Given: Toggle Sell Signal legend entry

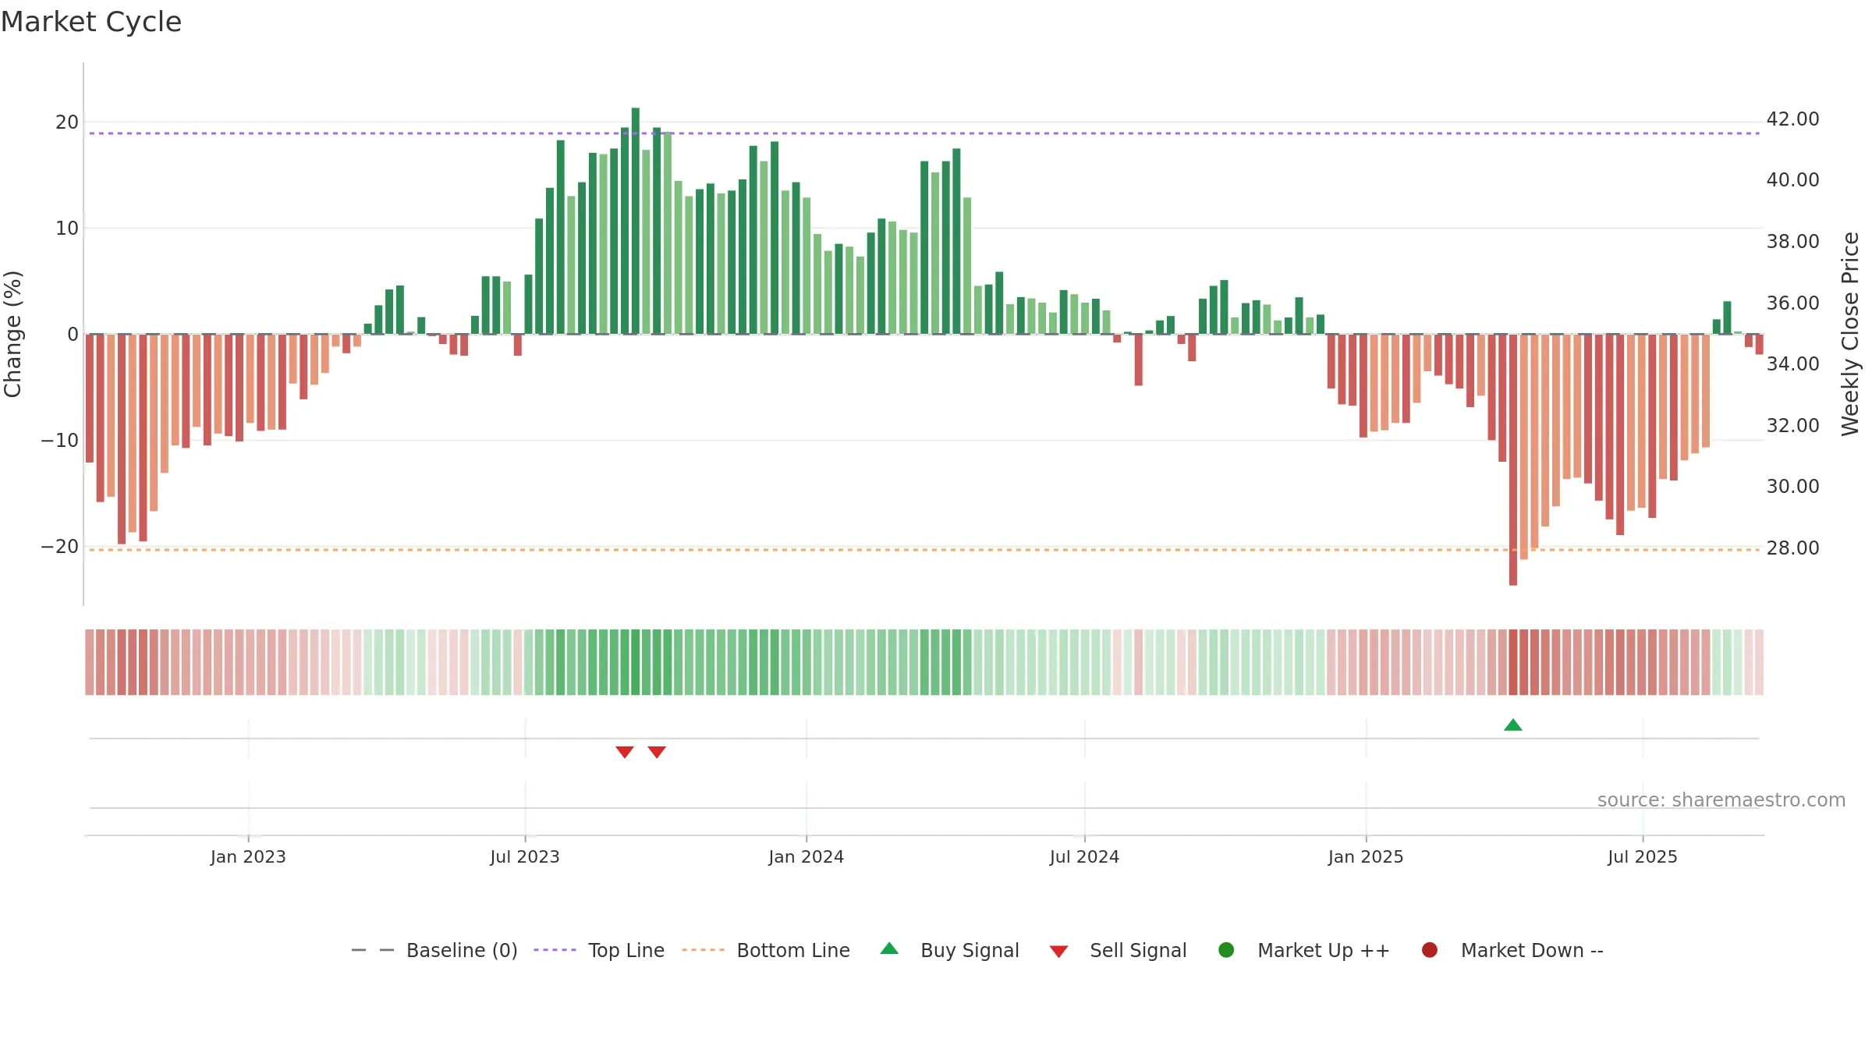Looking at the screenshot, I should click(1118, 950).
